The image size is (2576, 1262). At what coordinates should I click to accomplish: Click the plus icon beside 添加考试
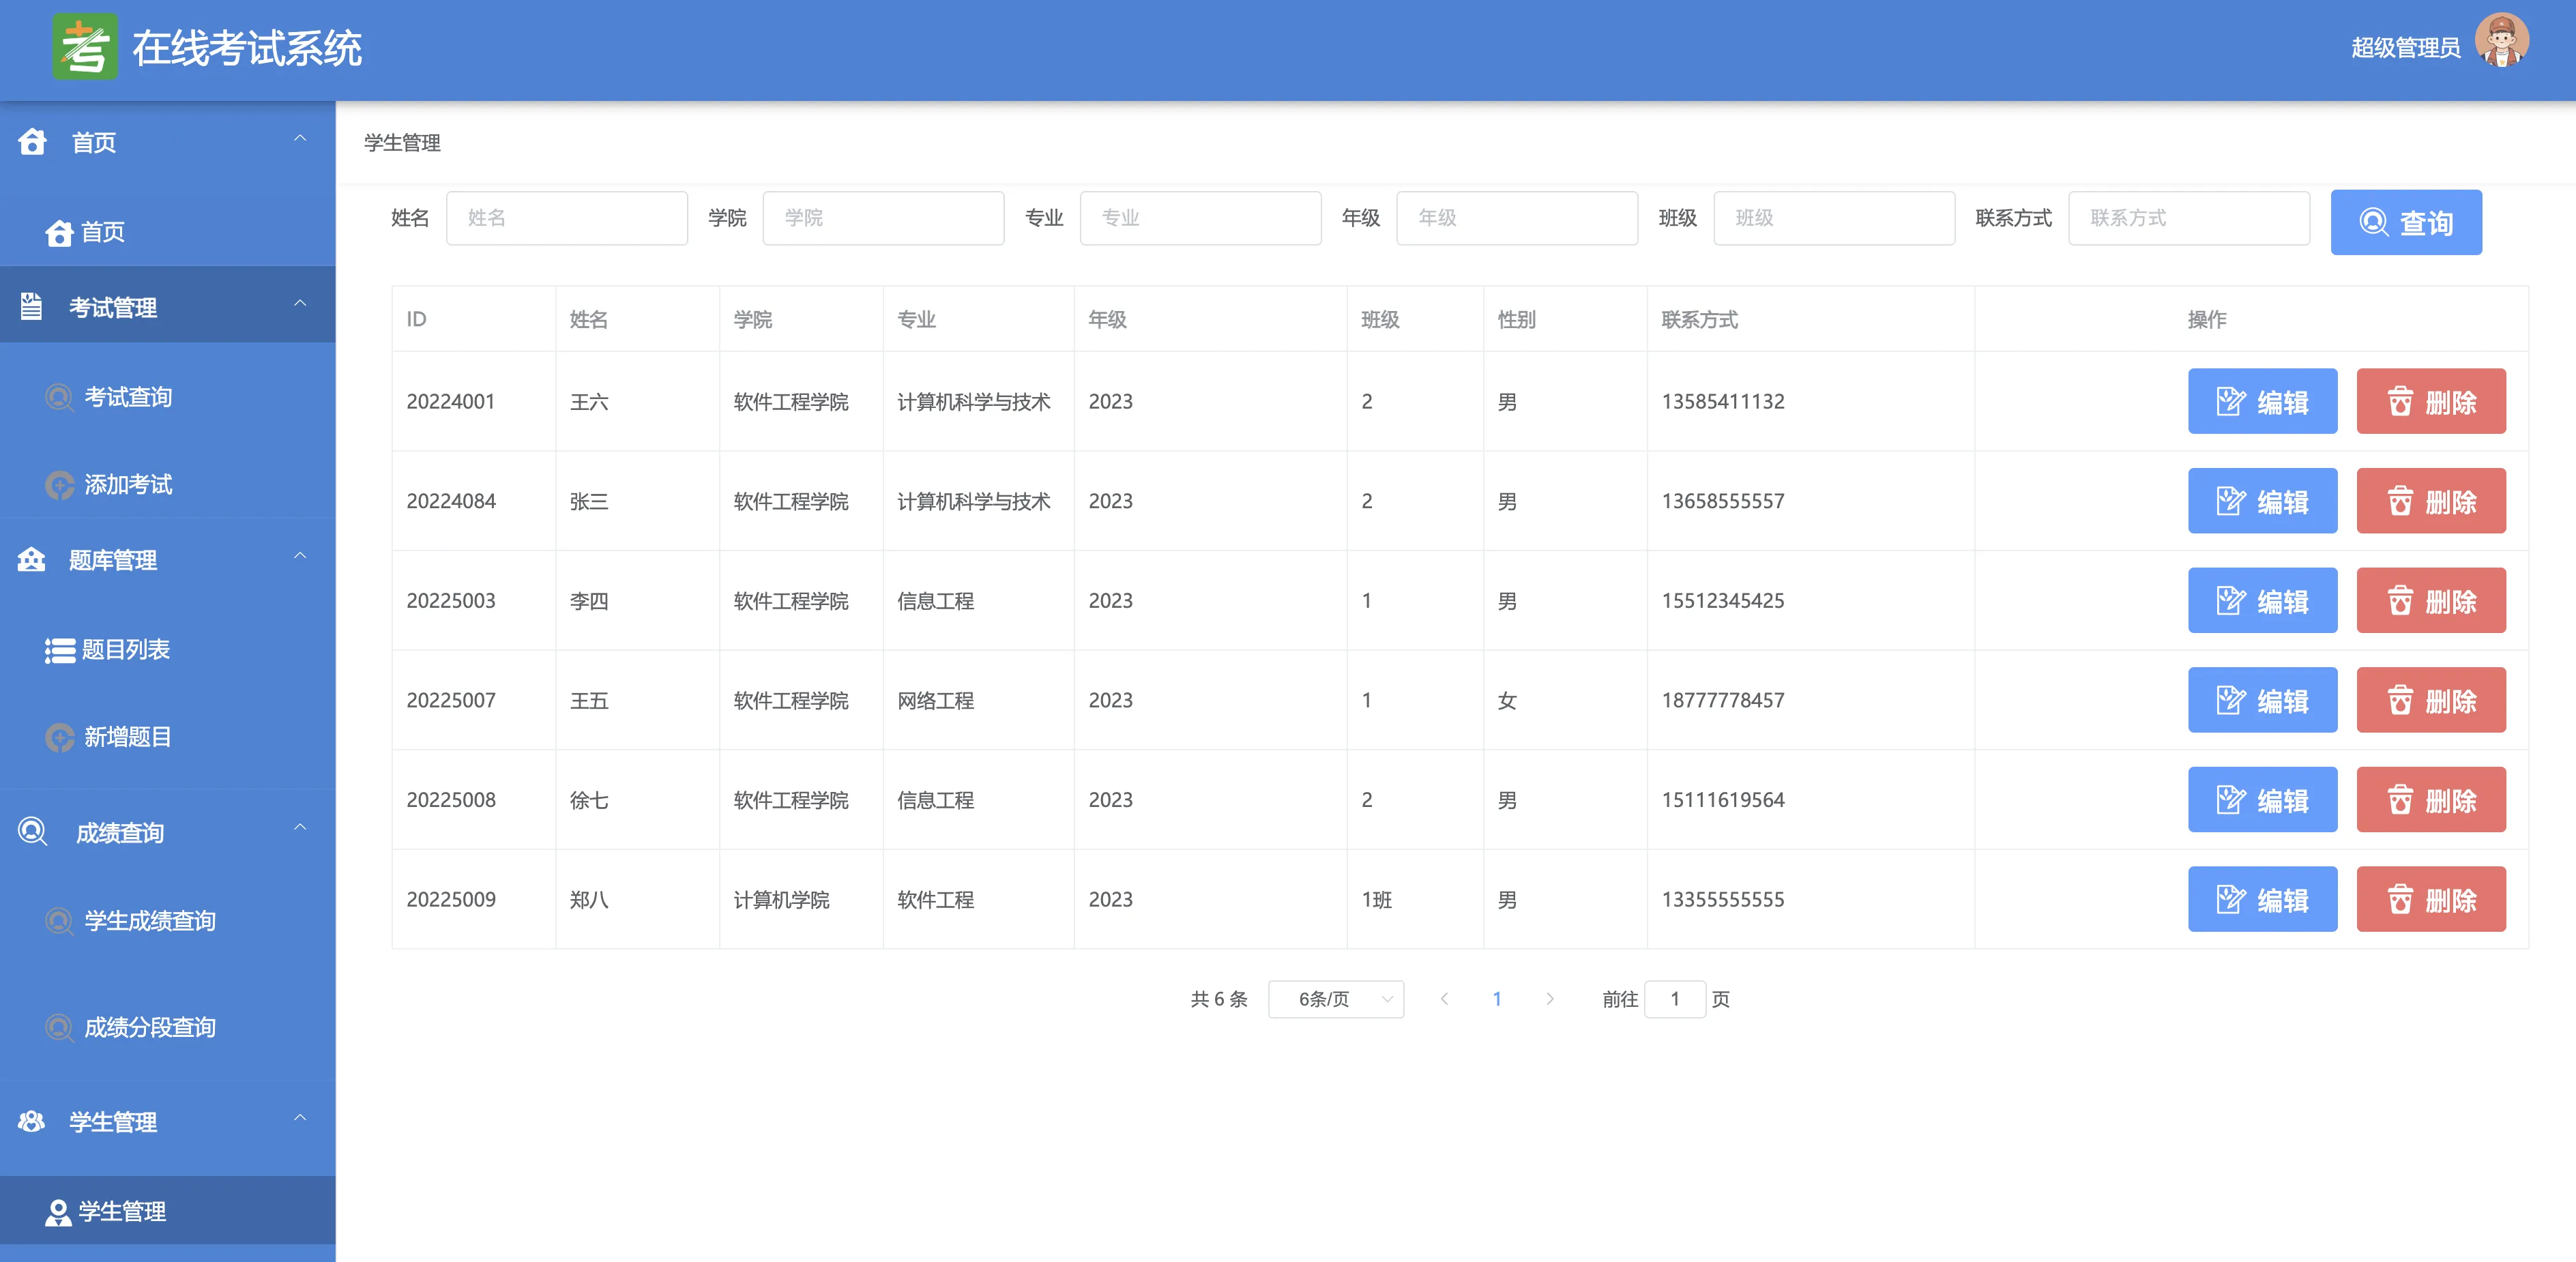(x=59, y=485)
